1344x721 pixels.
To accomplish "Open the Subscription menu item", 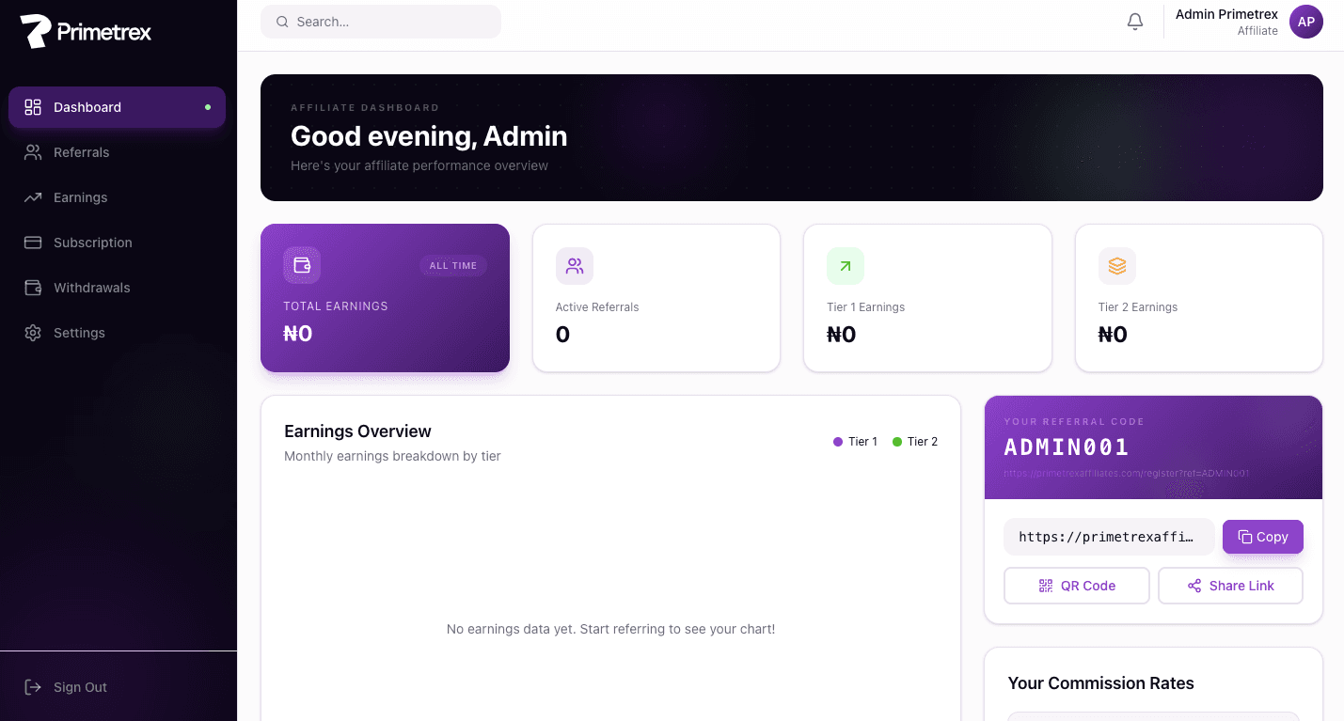I will point(92,243).
